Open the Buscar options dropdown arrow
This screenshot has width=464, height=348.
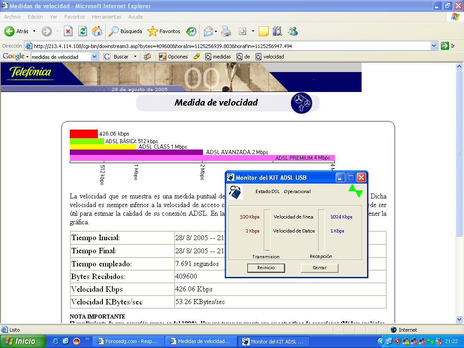(135, 57)
